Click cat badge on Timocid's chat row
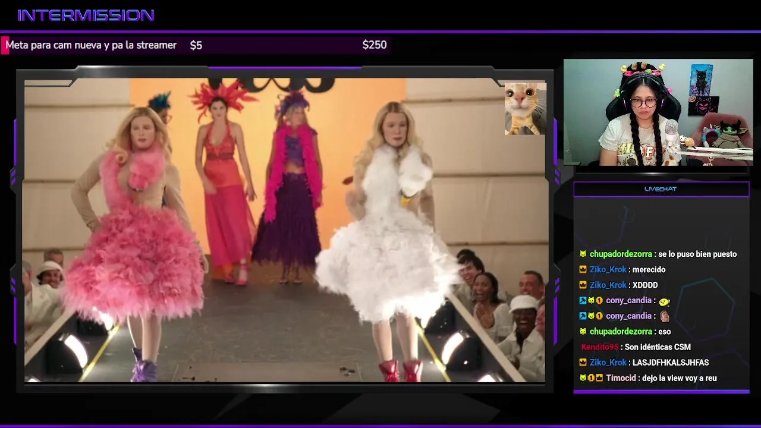The image size is (761, 428). click(583, 378)
